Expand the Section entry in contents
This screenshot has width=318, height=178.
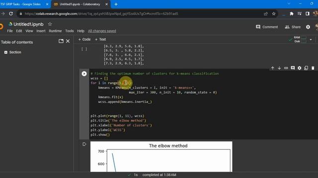coord(5,52)
